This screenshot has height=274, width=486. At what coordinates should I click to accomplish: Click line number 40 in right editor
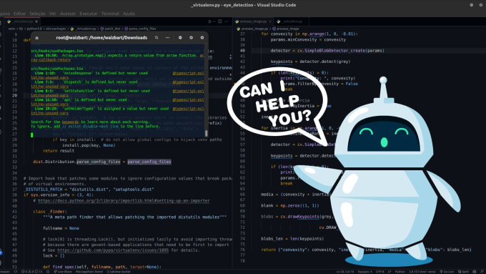[242, 51]
